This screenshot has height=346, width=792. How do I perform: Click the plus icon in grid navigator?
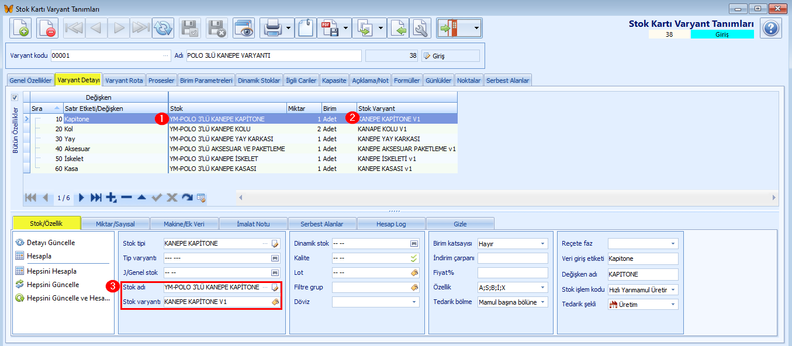click(112, 198)
